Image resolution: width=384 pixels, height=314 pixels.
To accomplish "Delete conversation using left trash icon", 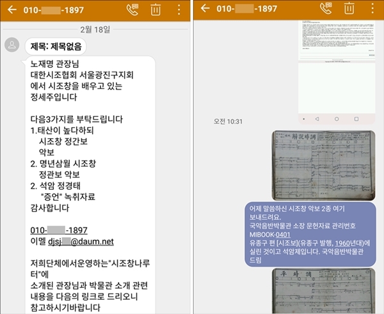I will [156, 10].
